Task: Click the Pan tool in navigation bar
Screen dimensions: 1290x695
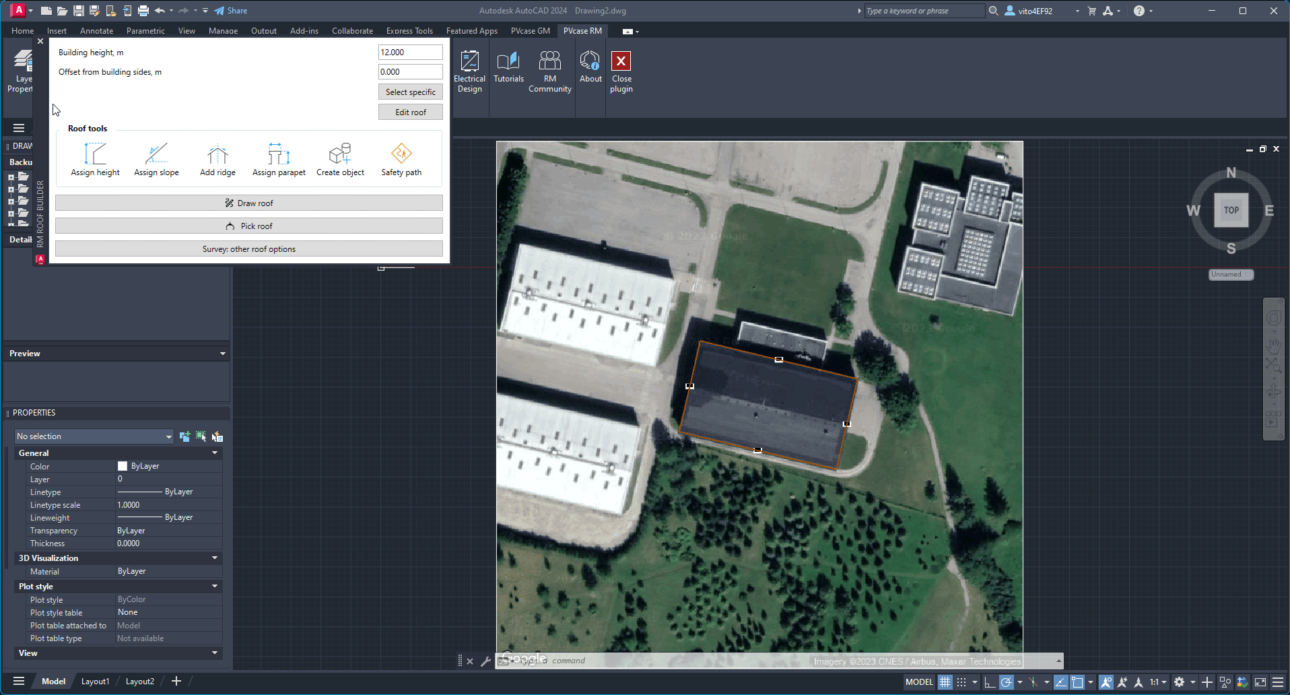Action: click(1272, 346)
